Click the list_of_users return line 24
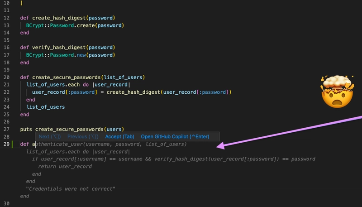This screenshot has width=362, height=207. [x=46, y=107]
